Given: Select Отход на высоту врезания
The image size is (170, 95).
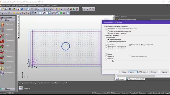Looking at the screenshot, I should pos(108,33).
